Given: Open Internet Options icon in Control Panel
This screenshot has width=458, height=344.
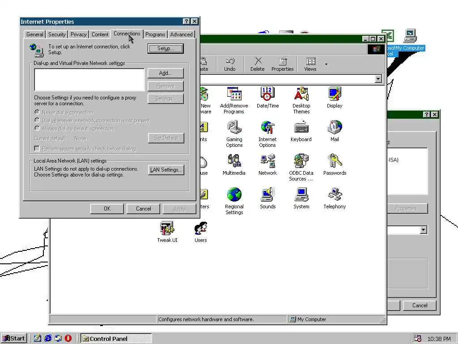Looking at the screenshot, I should coord(267,133).
